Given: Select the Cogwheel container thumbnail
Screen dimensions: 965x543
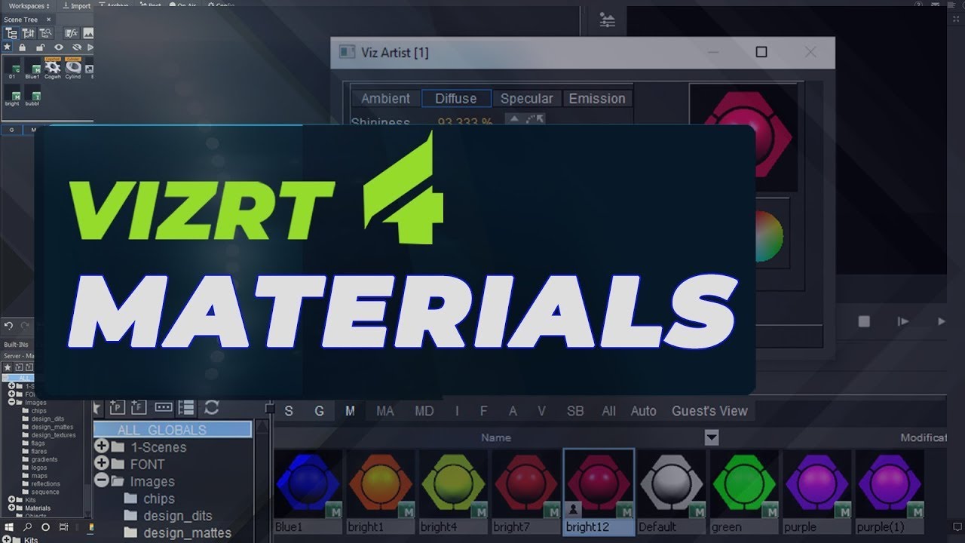Looking at the screenshot, I should coord(53,69).
